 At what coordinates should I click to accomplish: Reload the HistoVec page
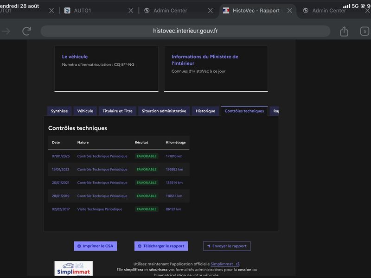pyautogui.click(x=26, y=31)
